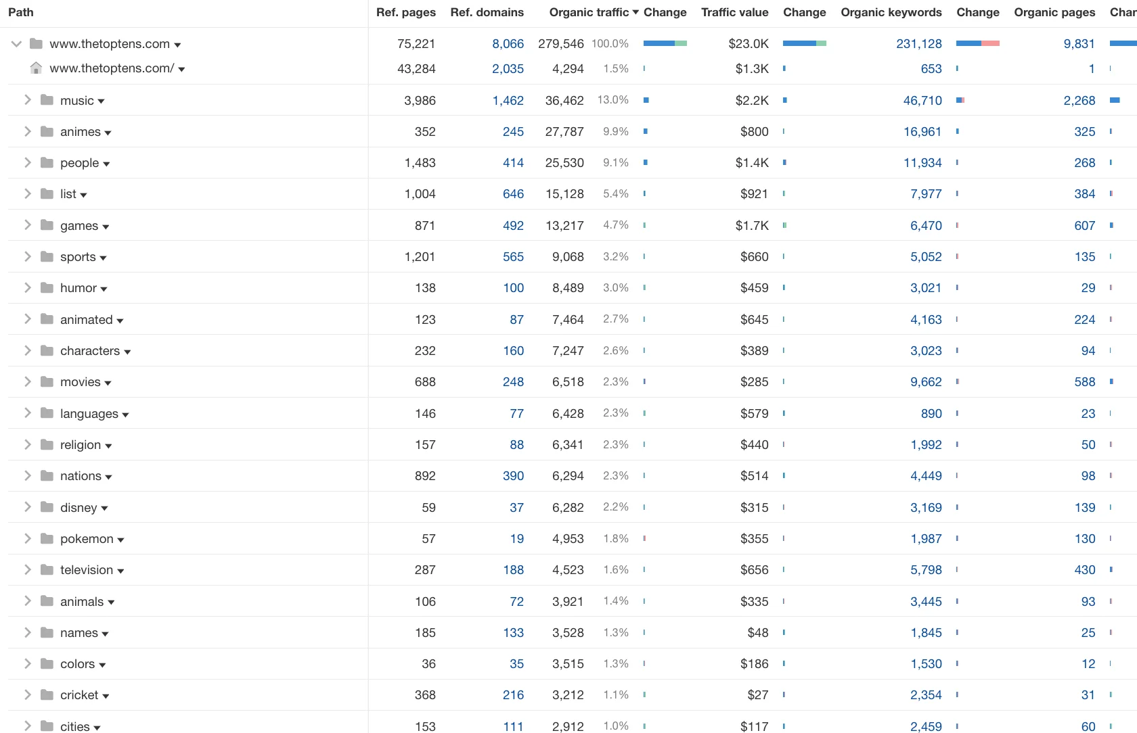The image size is (1137, 733).
Task: Open the dropdown arrow next to music
Action: (102, 101)
